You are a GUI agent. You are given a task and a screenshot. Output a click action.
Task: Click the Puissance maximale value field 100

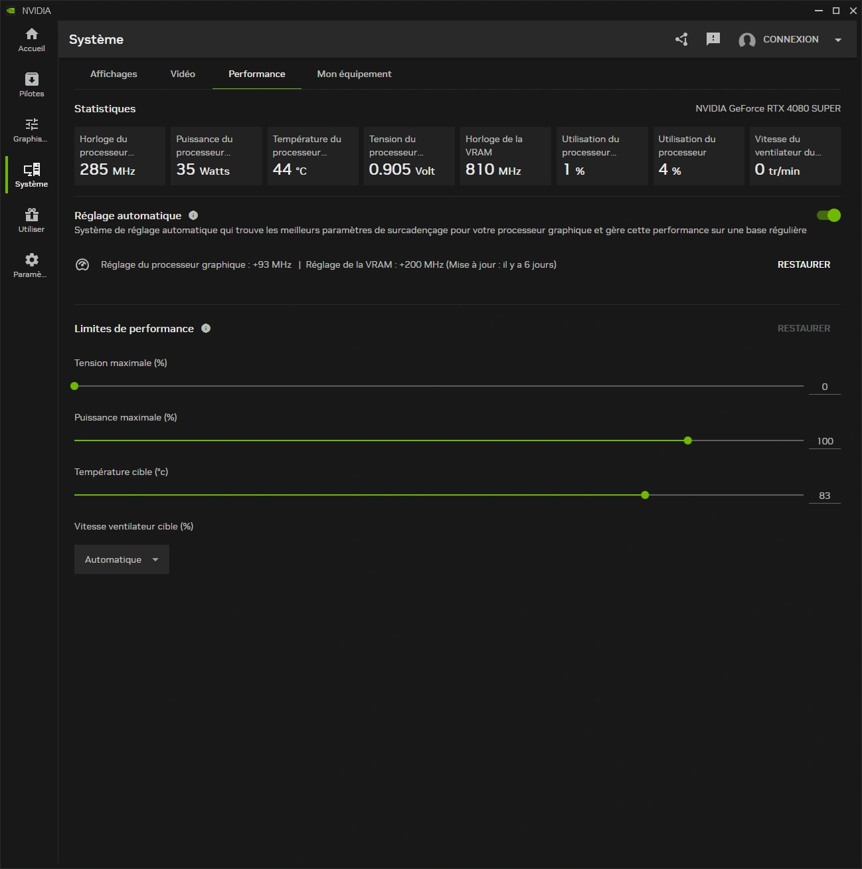[825, 441]
